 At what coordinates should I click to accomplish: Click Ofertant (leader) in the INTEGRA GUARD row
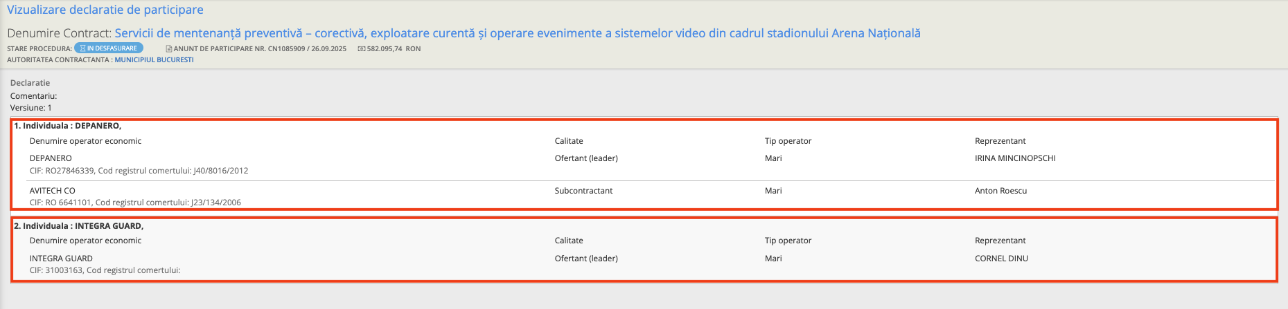click(586, 259)
